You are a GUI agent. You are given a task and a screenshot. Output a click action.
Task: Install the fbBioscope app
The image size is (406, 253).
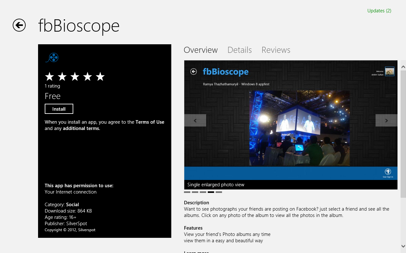pos(59,109)
